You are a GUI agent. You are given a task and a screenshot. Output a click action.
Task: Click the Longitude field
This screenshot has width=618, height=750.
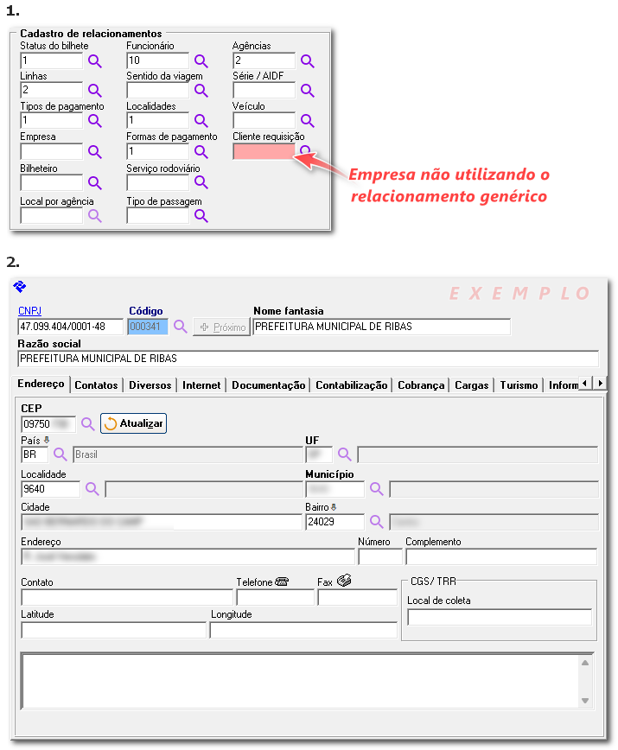coord(303,630)
